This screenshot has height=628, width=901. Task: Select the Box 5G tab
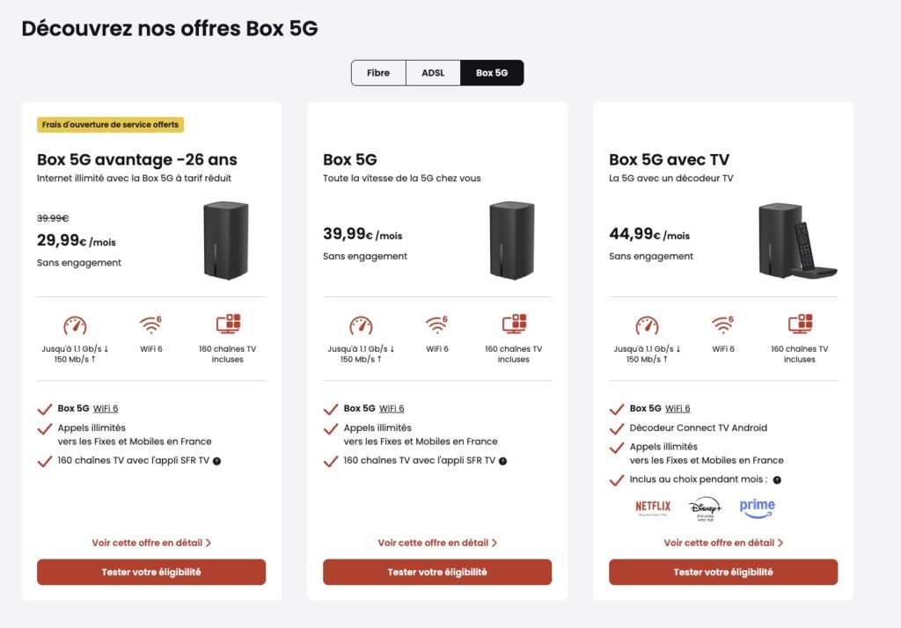(x=492, y=73)
